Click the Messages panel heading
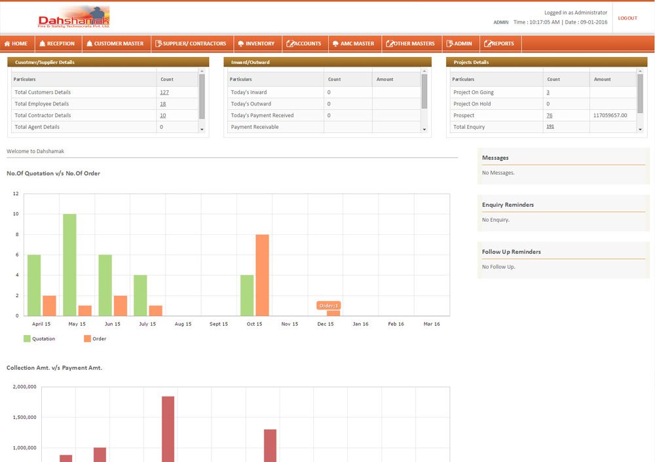655x462 pixels. click(495, 158)
